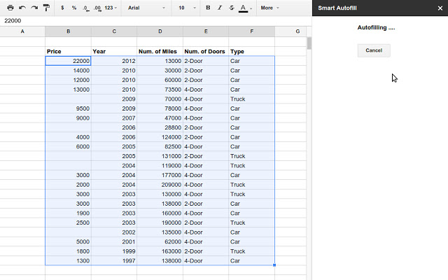
Task: Select the miles cell containing 124000
Action: [x=160, y=137]
